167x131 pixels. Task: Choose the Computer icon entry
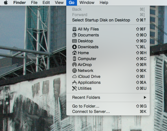pyautogui.click(x=74, y=59)
